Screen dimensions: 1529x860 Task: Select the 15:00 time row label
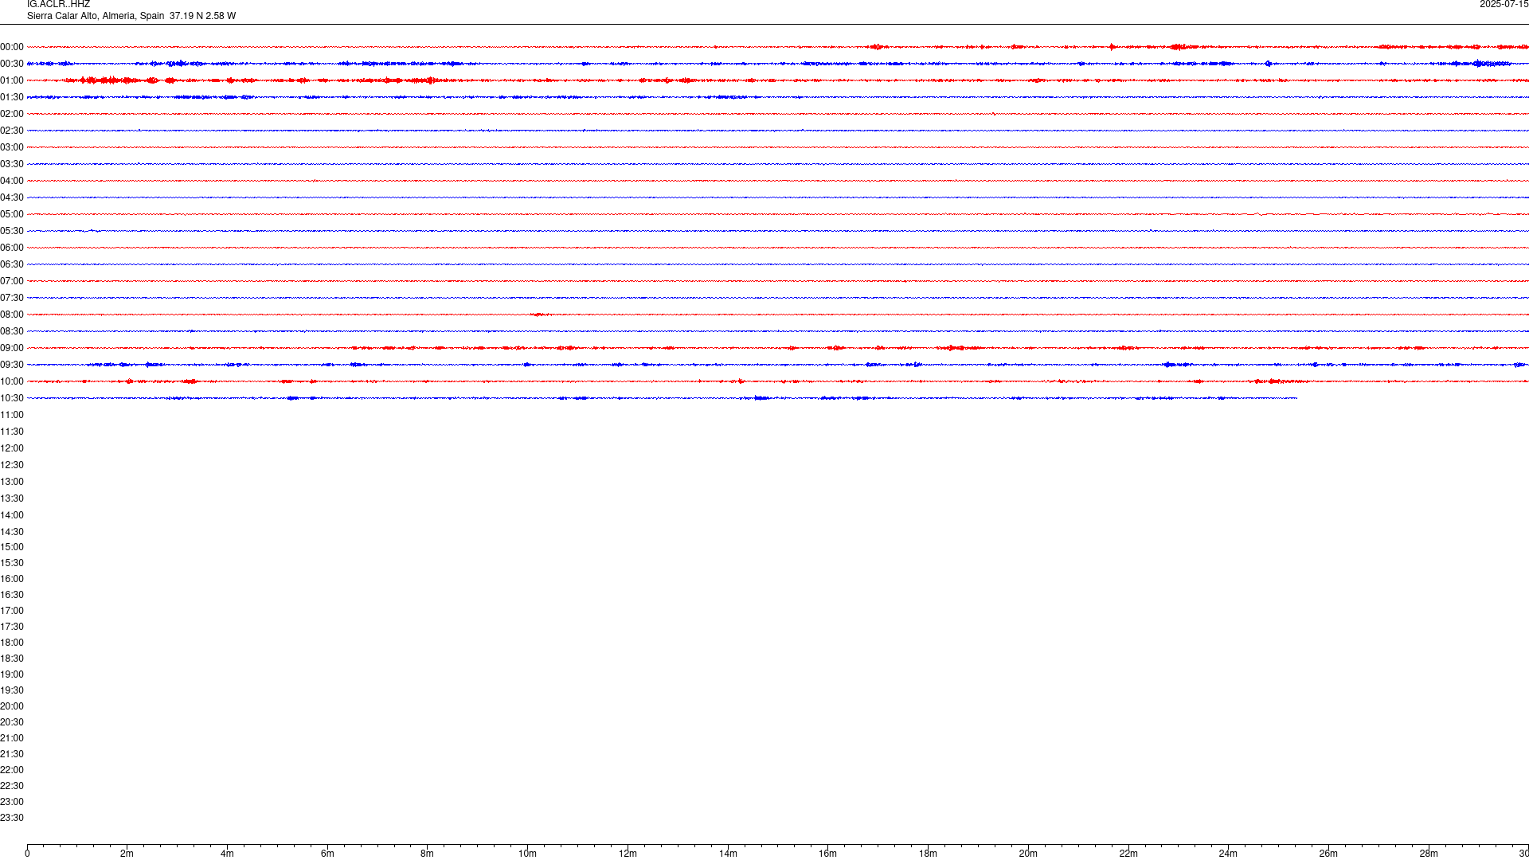coord(12,547)
